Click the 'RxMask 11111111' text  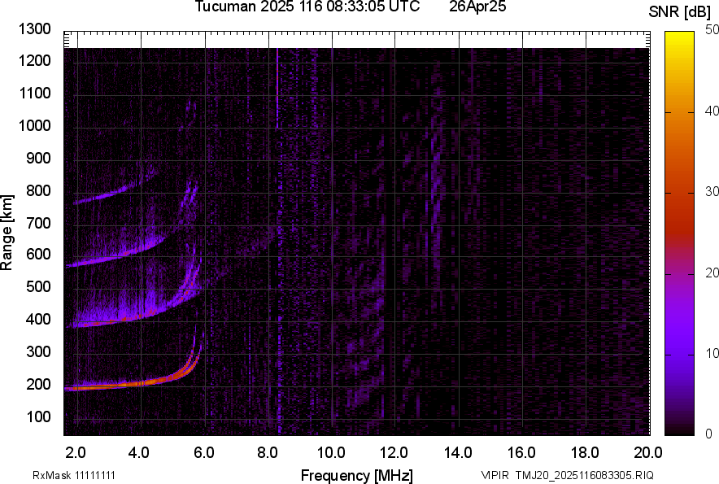(x=74, y=475)
